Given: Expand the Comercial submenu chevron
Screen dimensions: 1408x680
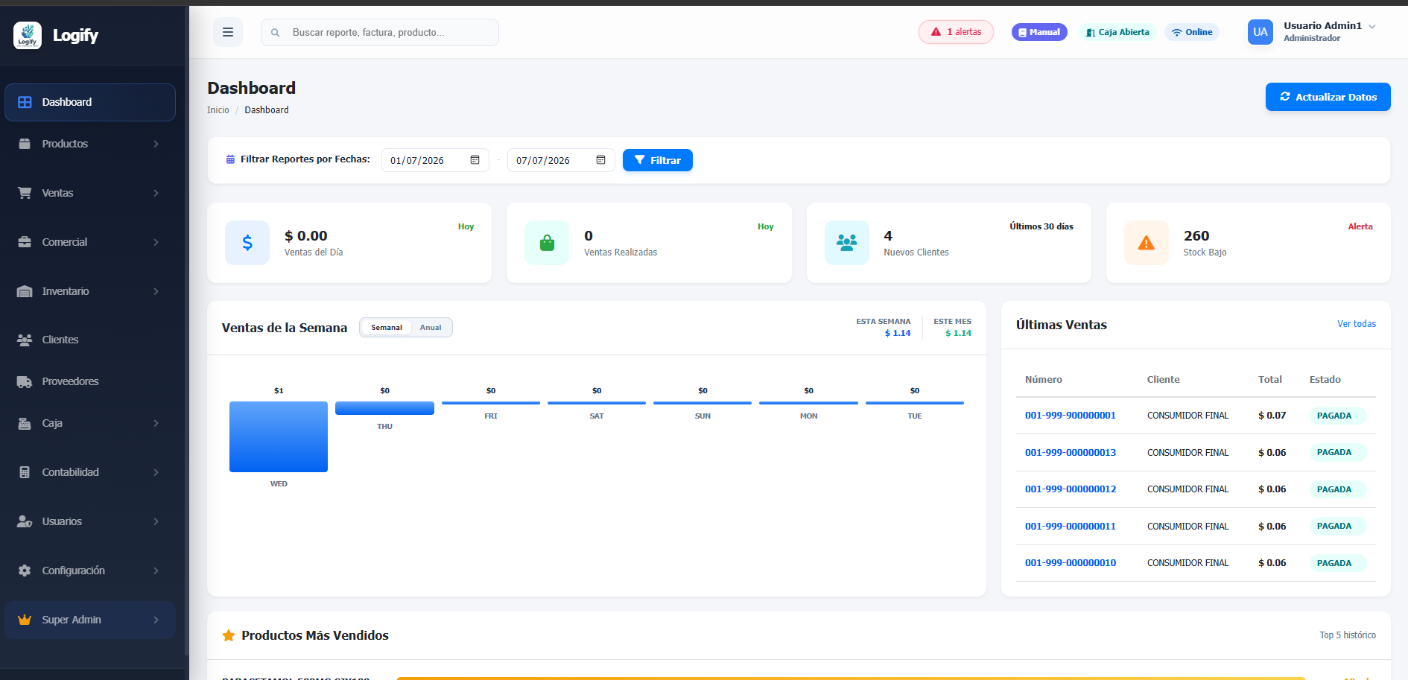Looking at the screenshot, I should tap(156, 242).
